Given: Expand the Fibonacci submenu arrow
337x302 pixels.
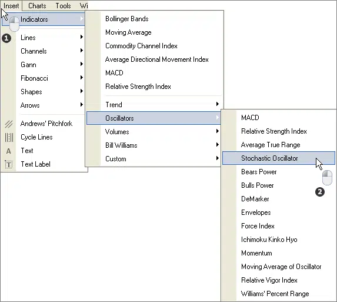Looking at the screenshot, I should 81,78.
